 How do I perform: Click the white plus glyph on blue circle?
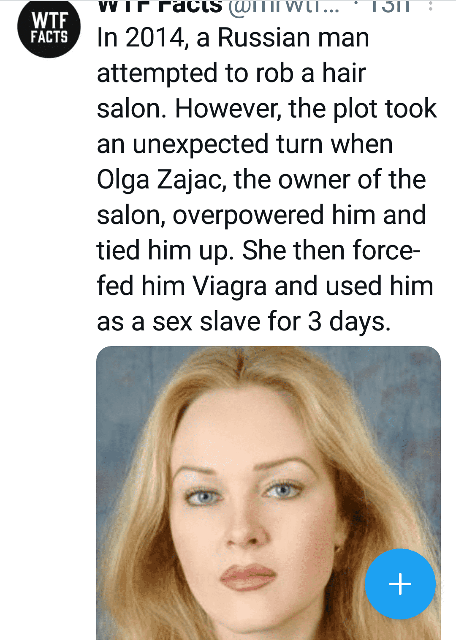tap(400, 584)
